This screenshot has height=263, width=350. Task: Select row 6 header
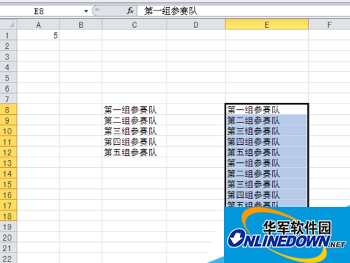(8, 88)
